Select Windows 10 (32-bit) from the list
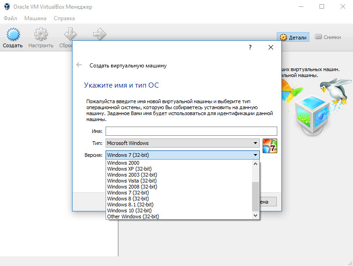 pyautogui.click(x=179, y=211)
